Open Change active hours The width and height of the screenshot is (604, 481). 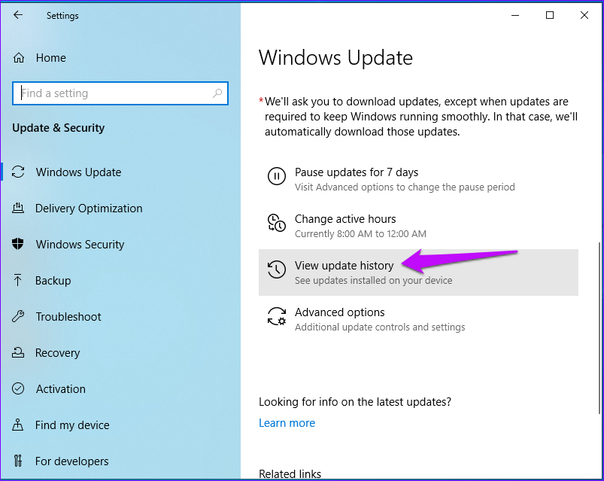[x=418, y=226]
